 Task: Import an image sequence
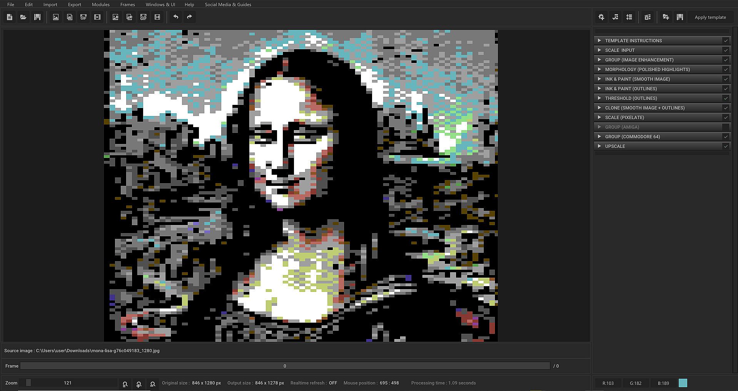pos(70,17)
